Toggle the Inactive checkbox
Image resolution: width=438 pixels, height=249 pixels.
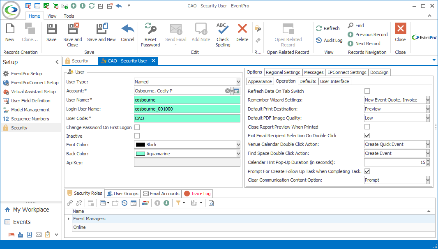coord(137,136)
